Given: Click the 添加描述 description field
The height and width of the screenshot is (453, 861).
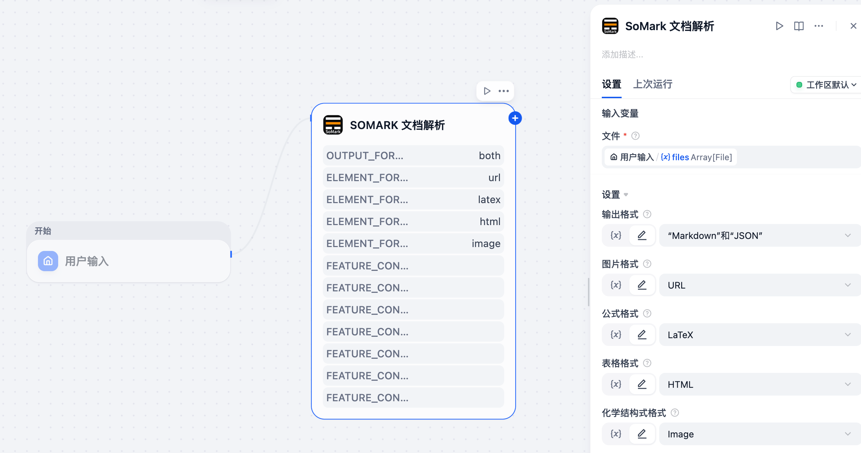Looking at the screenshot, I should pos(622,55).
